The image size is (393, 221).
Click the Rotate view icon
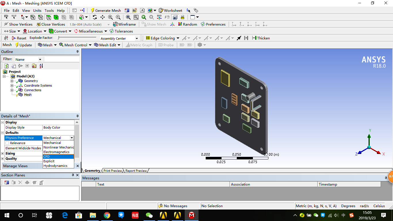click(x=95, y=17)
